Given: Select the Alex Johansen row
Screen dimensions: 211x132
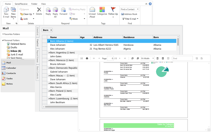Looking at the screenshot, I should coord(112,49).
